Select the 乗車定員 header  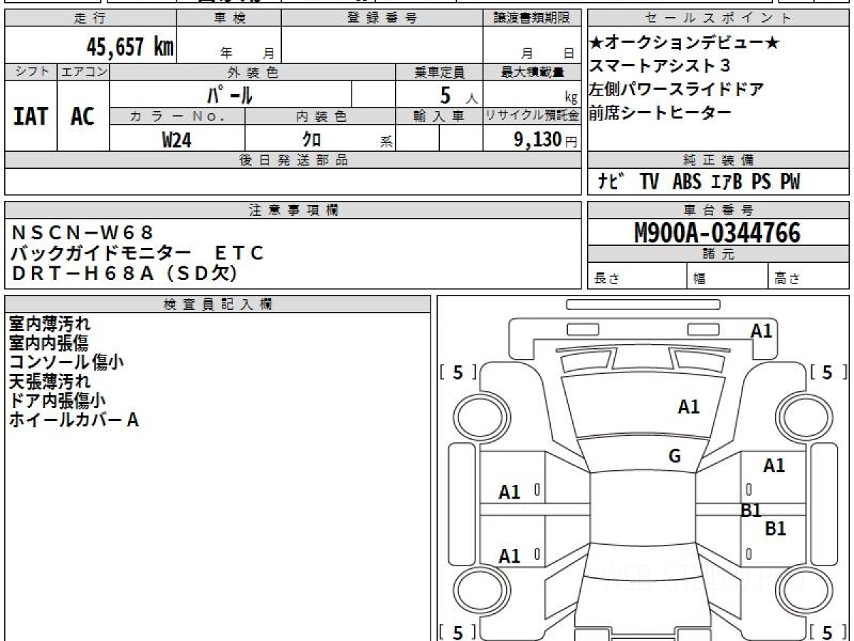click(x=439, y=72)
